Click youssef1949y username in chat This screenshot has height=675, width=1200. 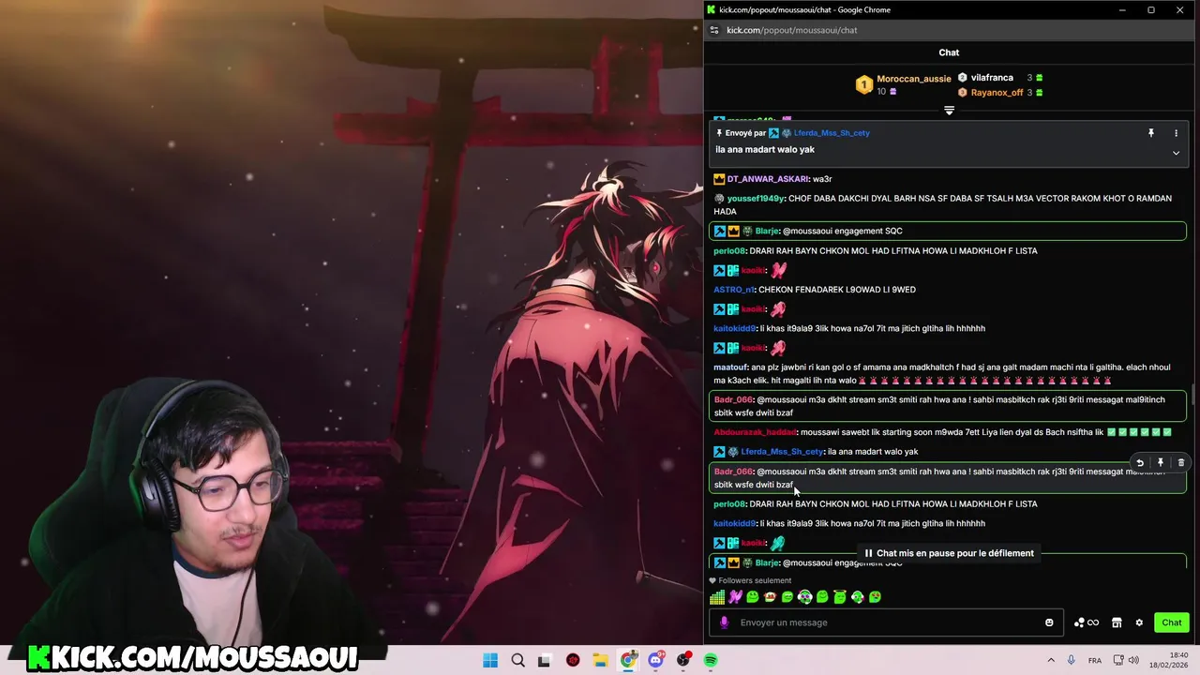point(755,199)
